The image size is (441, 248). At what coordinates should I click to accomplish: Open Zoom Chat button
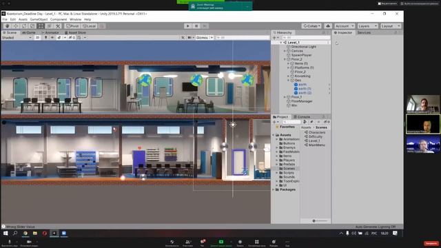pos(202,242)
